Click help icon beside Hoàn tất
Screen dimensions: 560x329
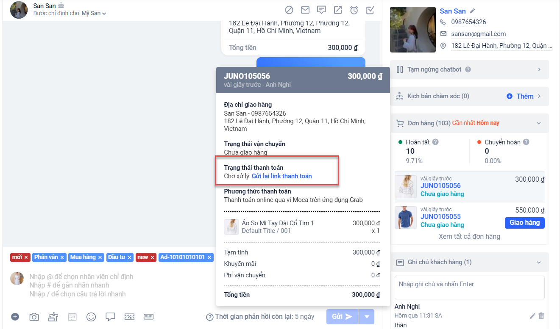click(x=435, y=142)
